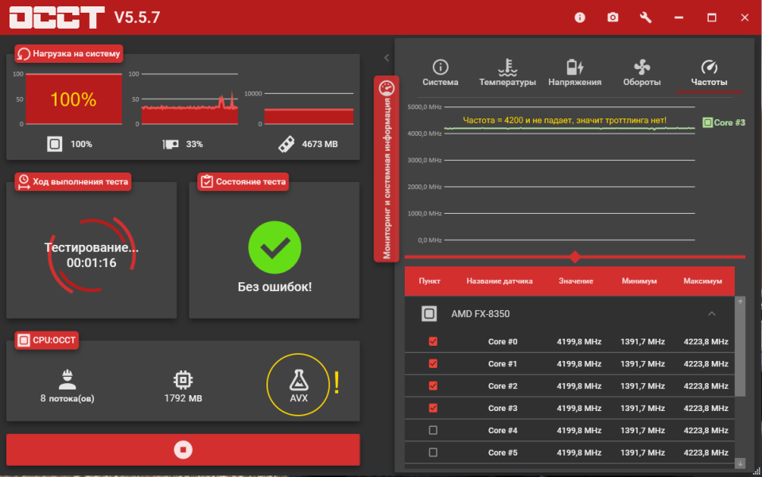The width and height of the screenshot is (762, 477).
Task: Uncheck the Core #3 checkbox
Action: point(433,408)
